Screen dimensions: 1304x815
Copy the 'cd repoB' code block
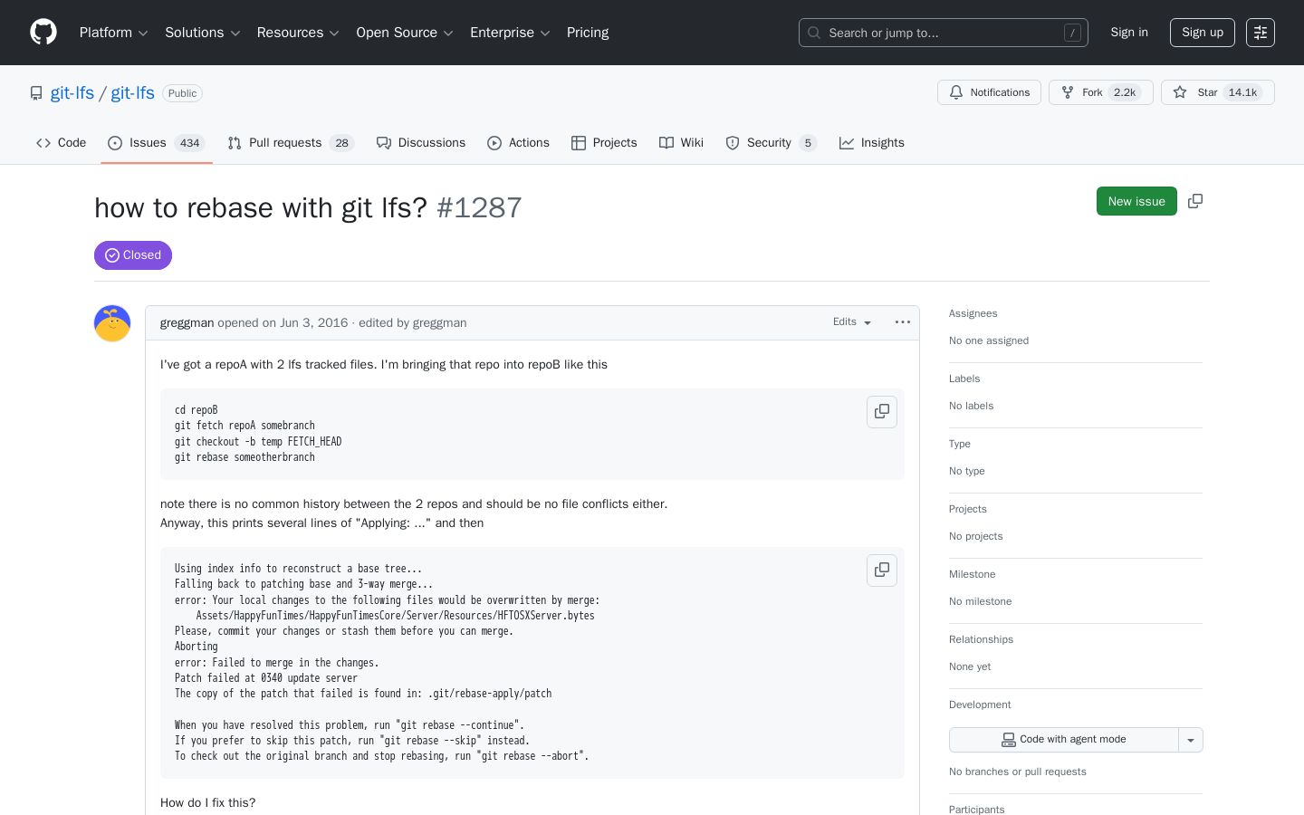[x=882, y=412]
